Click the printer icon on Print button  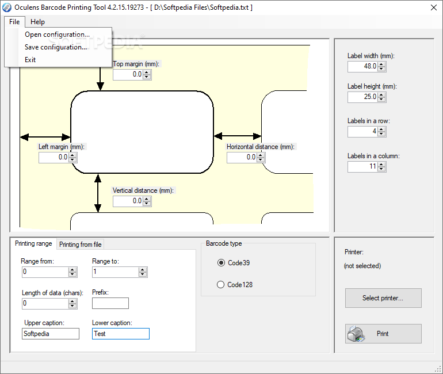(356, 334)
